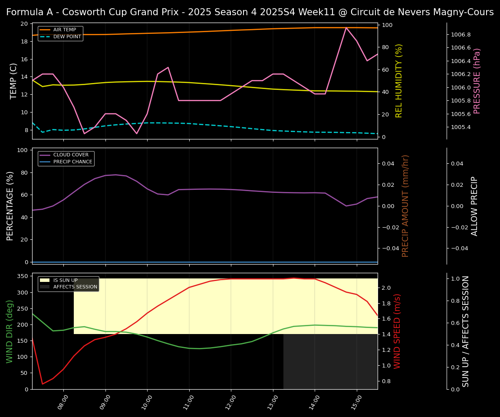The width and height of the screenshot is (500, 417).
Task: Click the purple CLOUD COVER legend line swatch
Action: 45,155
